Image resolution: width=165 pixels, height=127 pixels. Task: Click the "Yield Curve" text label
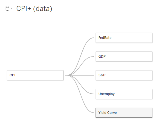[107, 113]
